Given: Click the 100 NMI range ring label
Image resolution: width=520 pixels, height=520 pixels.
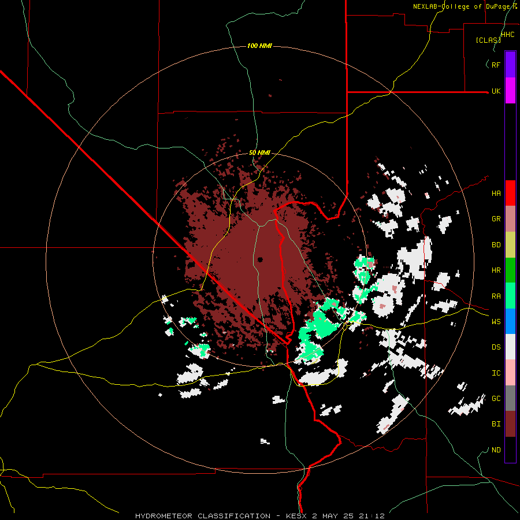Looking at the screenshot, I should pos(259,46).
